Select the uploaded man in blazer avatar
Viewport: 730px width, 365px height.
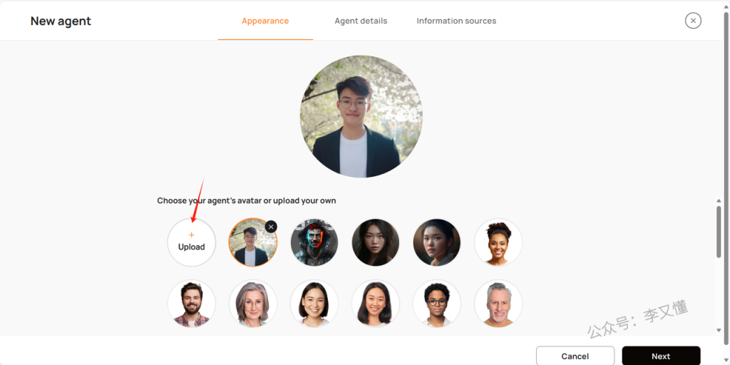[252, 244]
